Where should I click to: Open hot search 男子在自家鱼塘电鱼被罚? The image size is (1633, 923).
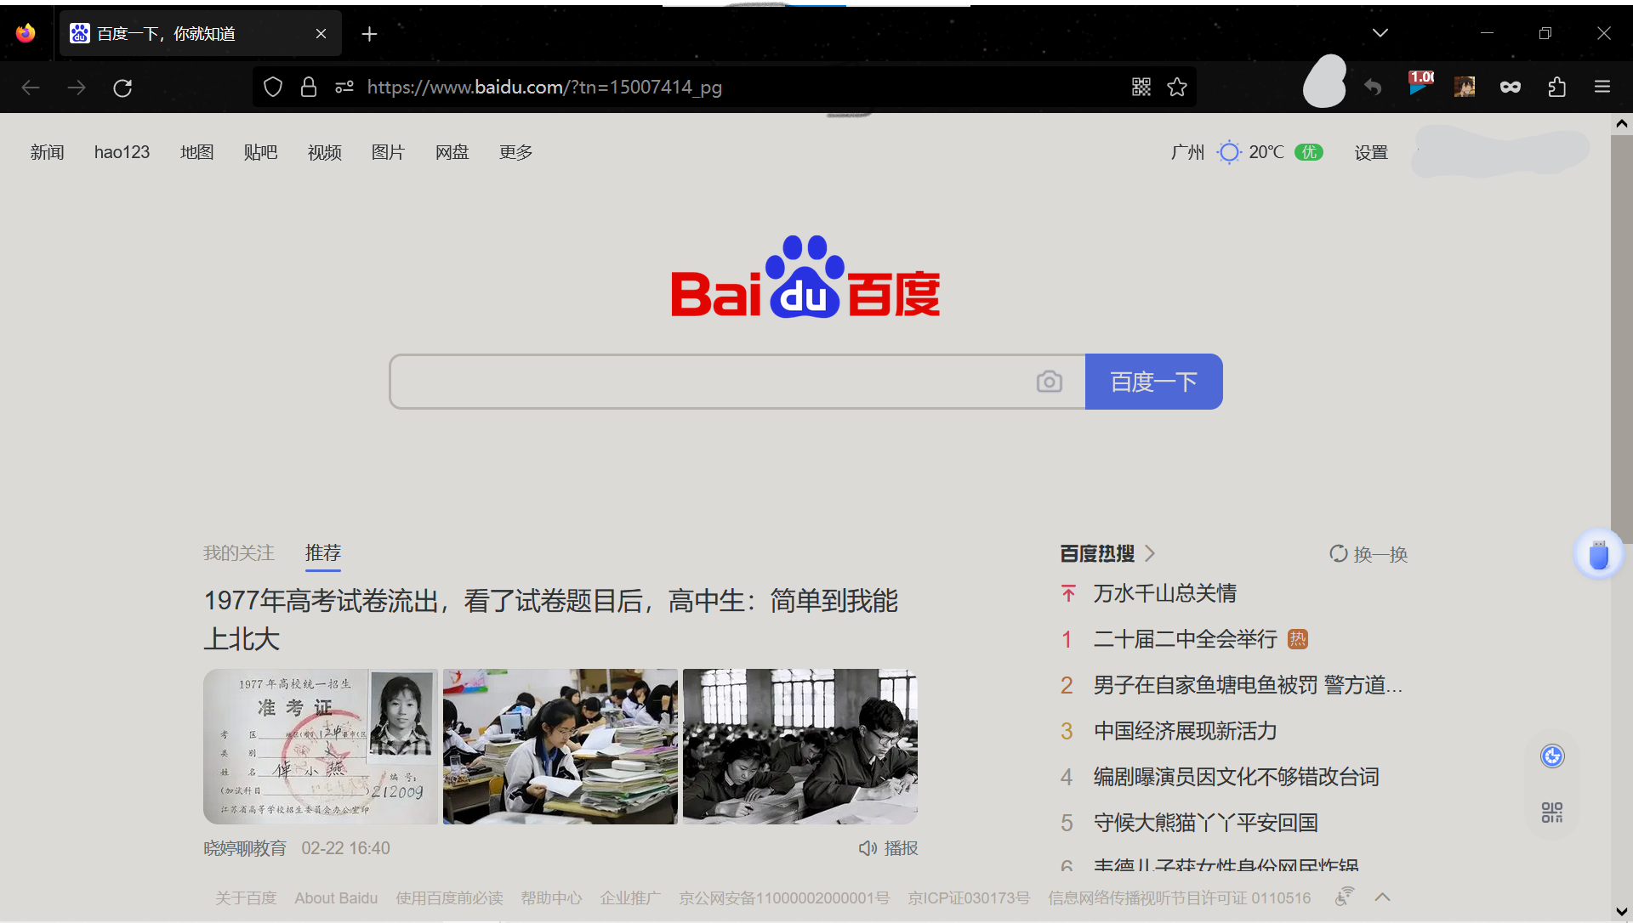pyautogui.click(x=1248, y=685)
